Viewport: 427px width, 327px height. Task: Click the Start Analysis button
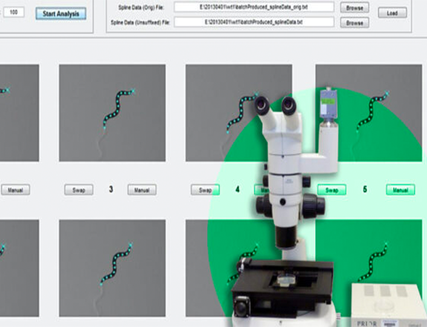point(61,13)
